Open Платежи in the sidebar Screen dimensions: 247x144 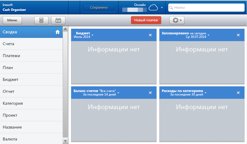[x=31, y=56]
